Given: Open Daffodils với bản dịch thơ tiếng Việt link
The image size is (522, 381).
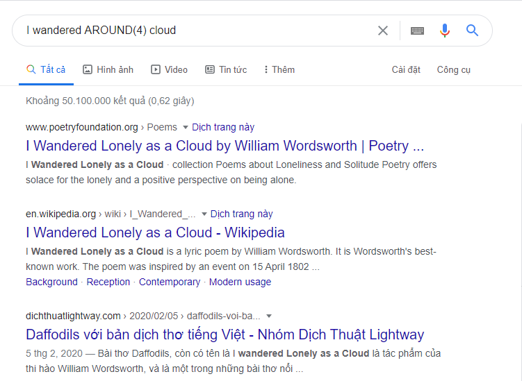Looking at the screenshot, I should [225, 335].
